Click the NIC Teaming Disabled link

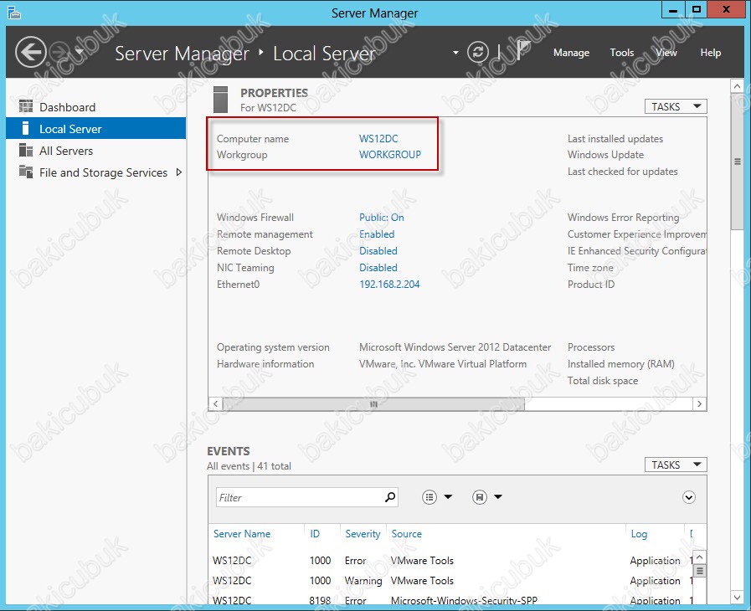378,268
